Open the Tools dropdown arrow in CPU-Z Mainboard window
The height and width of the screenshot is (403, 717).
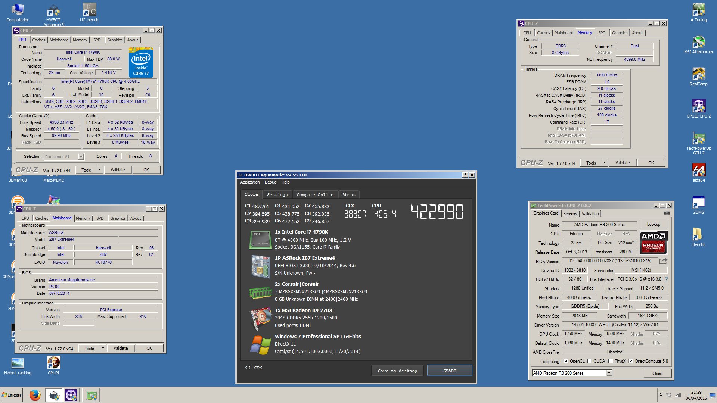coord(103,348)
